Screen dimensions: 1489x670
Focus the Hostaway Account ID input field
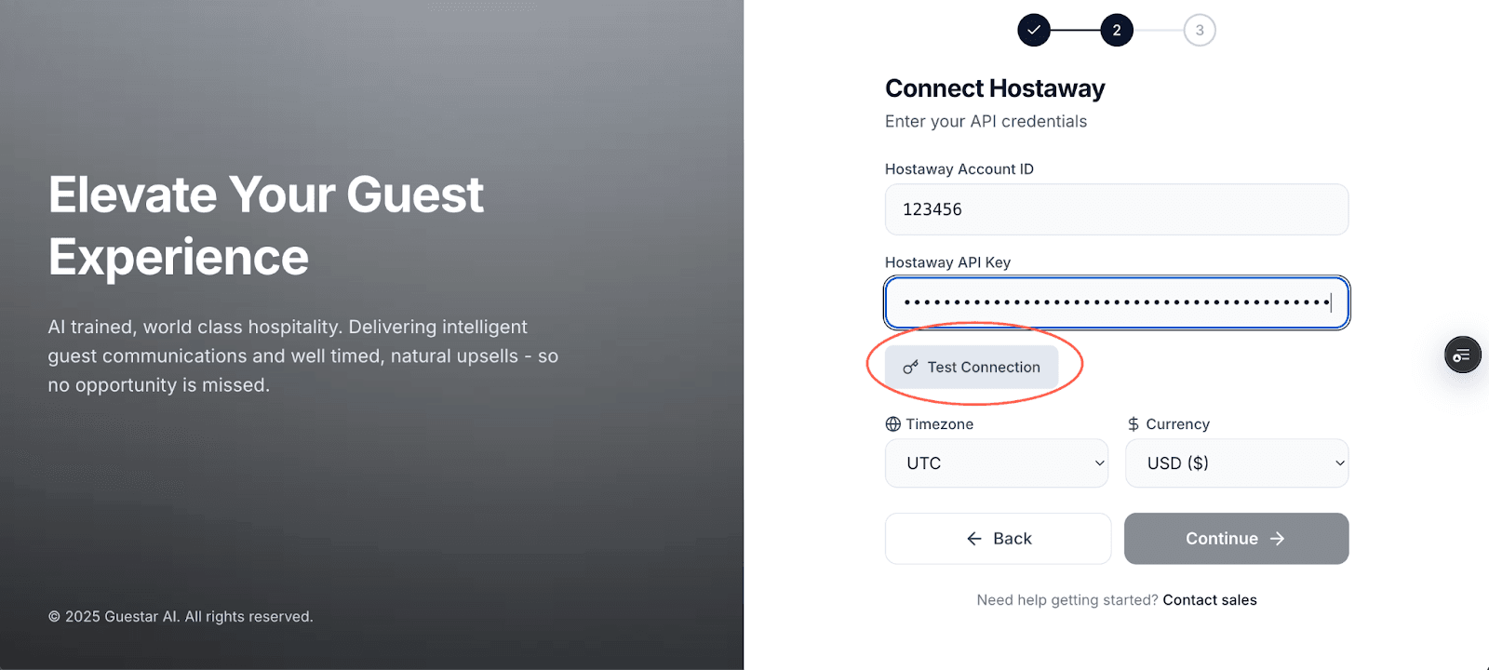point(1116,209)
